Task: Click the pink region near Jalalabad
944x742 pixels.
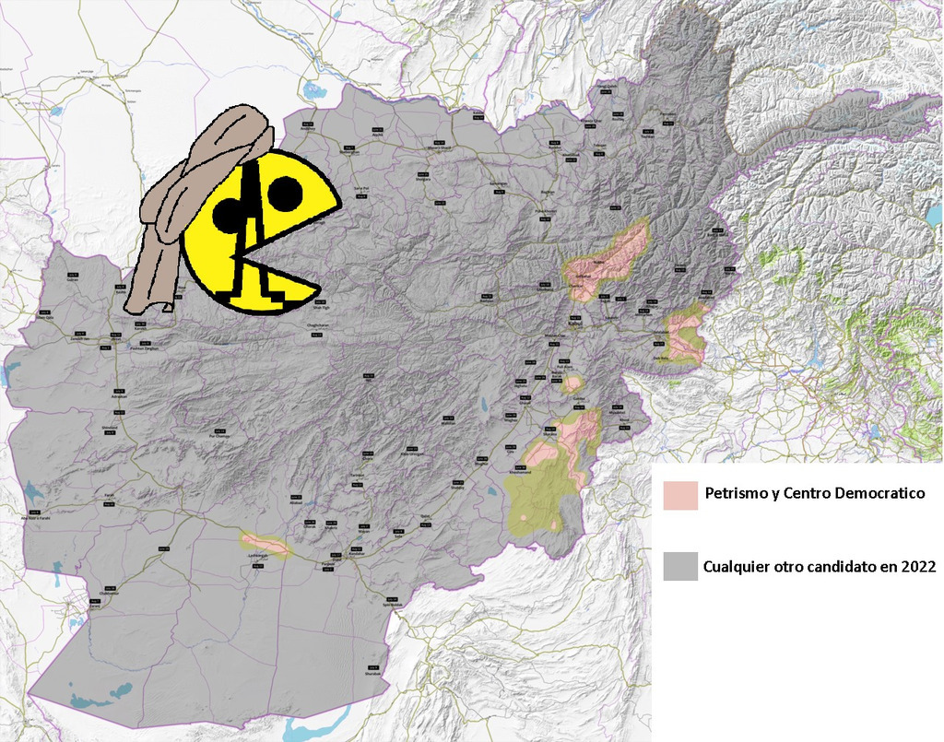Action: click(684, 337)
